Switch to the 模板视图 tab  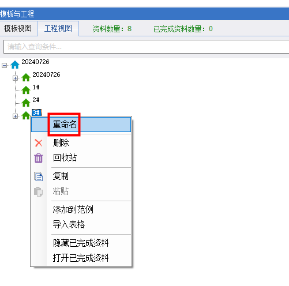18,28
